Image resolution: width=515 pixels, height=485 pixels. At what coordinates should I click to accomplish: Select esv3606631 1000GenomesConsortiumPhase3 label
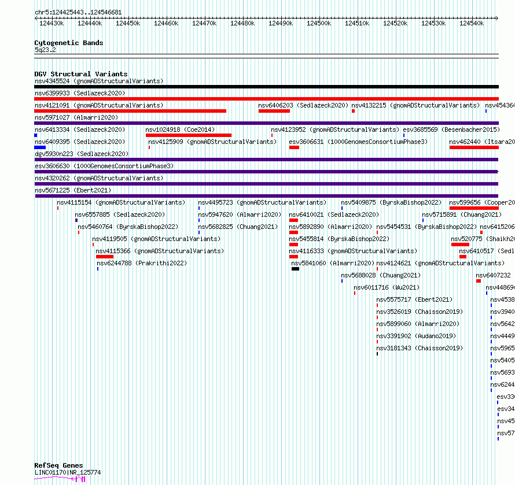[x=358, y=142]
